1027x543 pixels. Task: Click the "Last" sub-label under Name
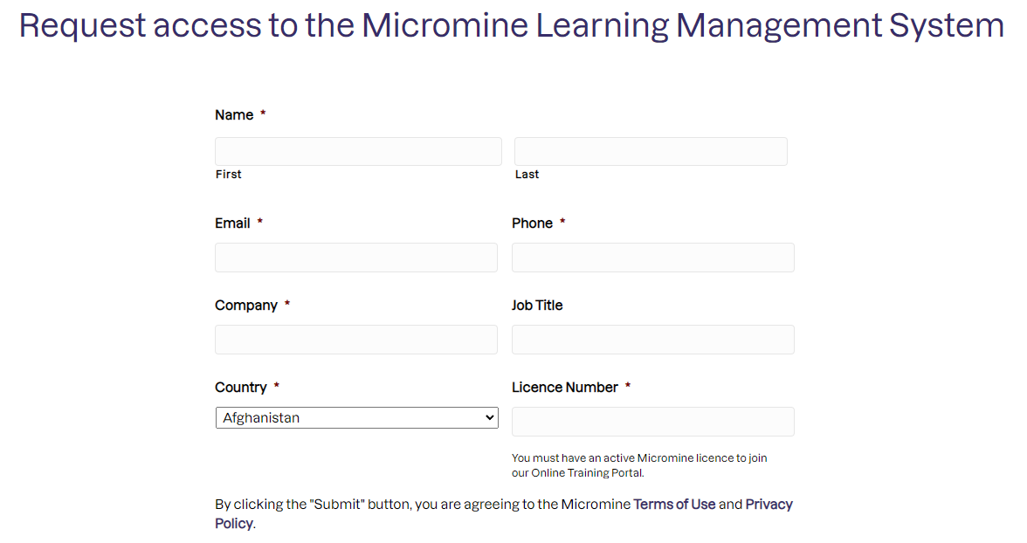(x=527, y=175)
